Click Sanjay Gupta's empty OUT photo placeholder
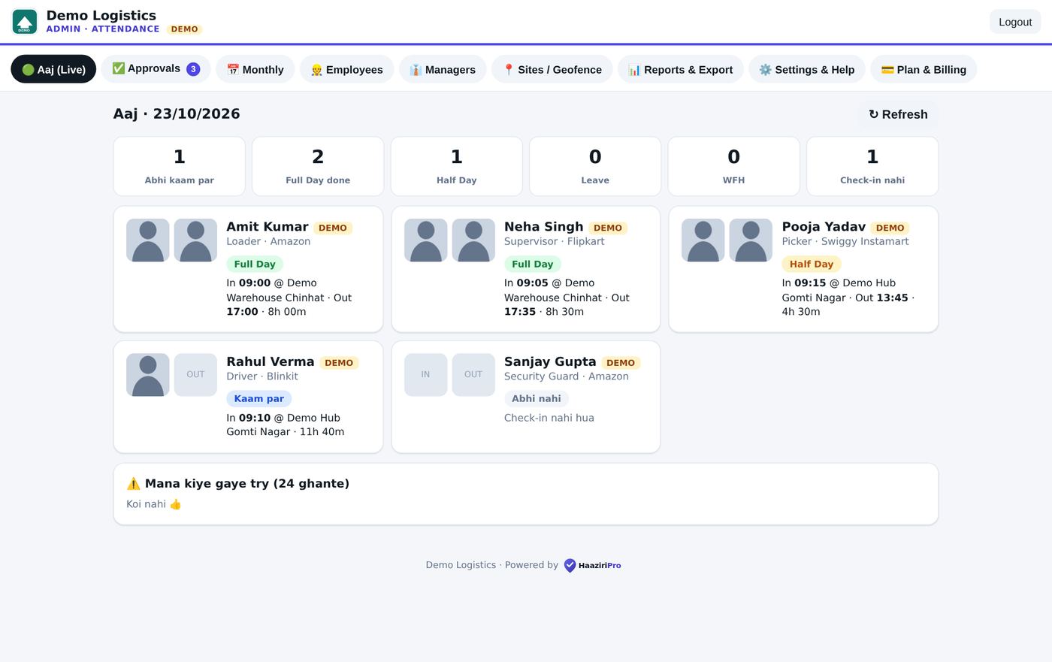Screen dimensions: 1052x662 click(473, 375)
